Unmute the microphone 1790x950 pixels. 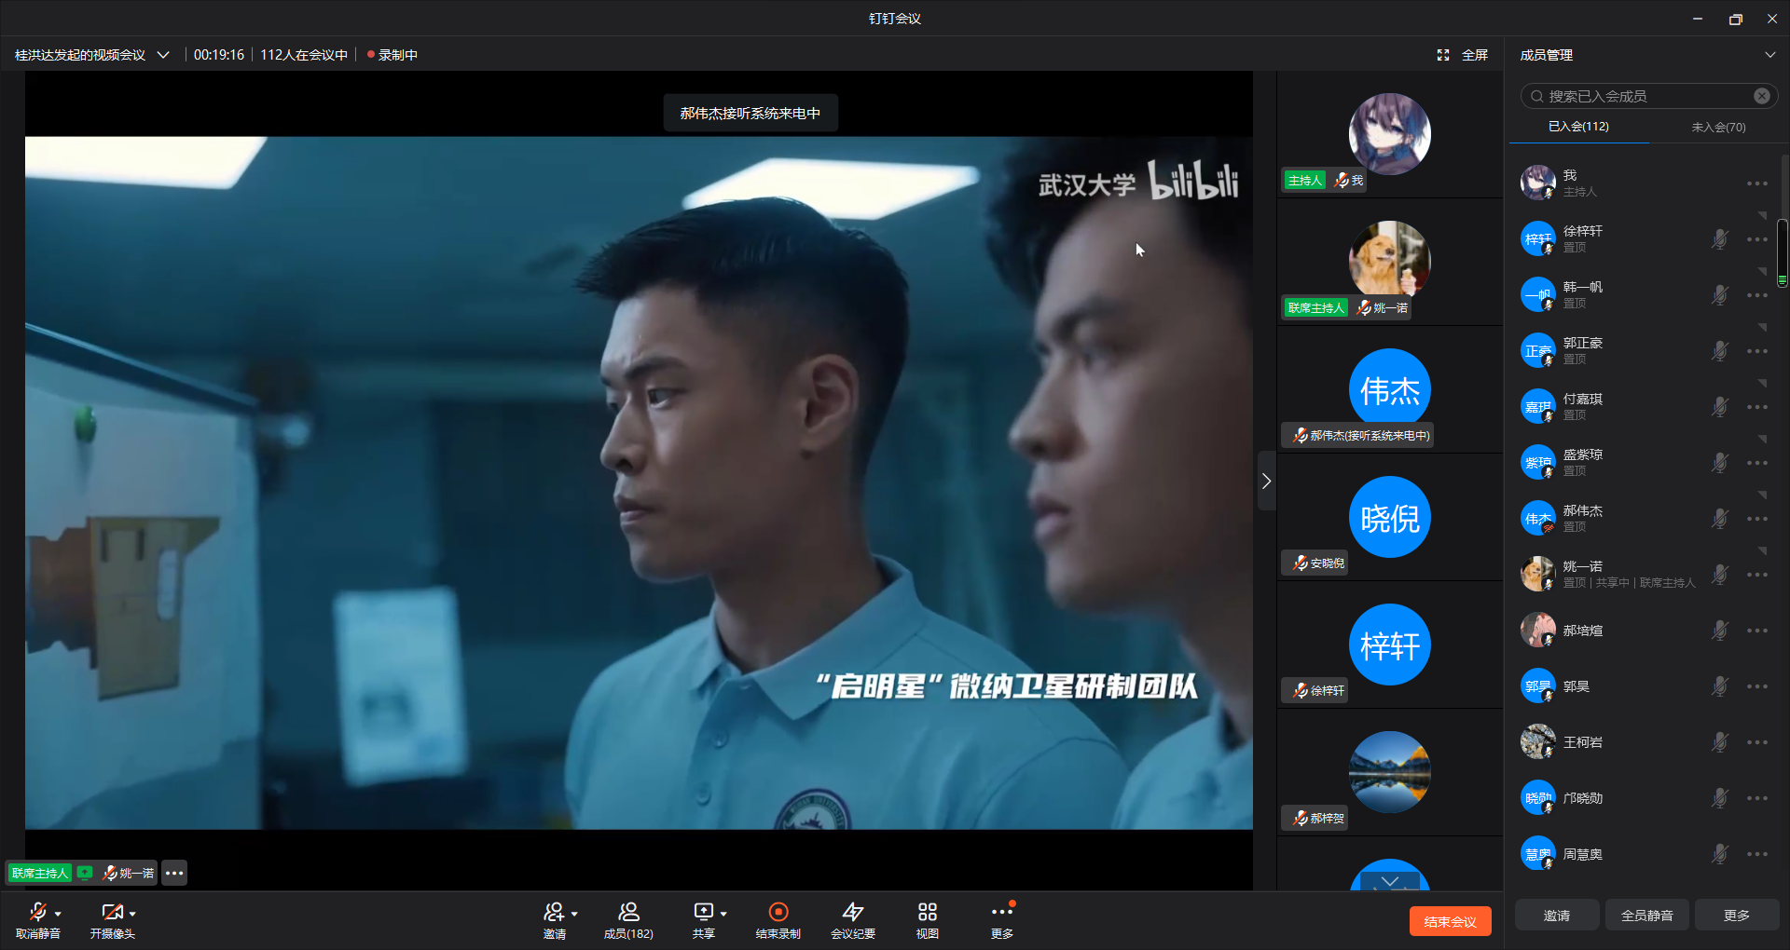(x=37, y=912)
